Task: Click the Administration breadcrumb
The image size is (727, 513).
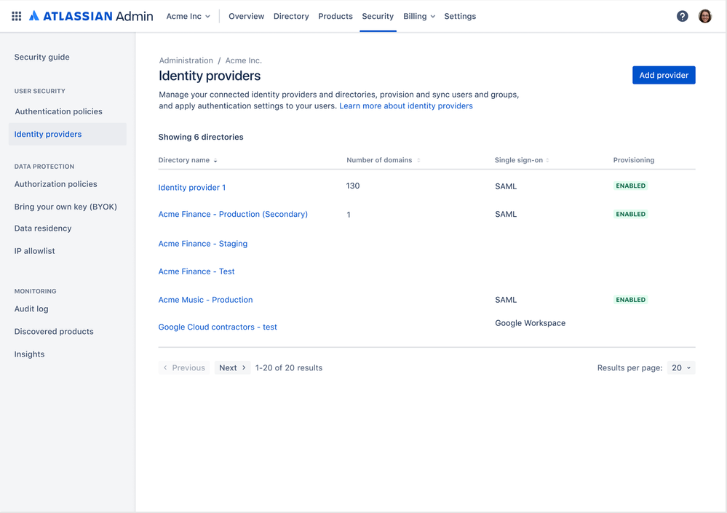Action: (186, 60)
